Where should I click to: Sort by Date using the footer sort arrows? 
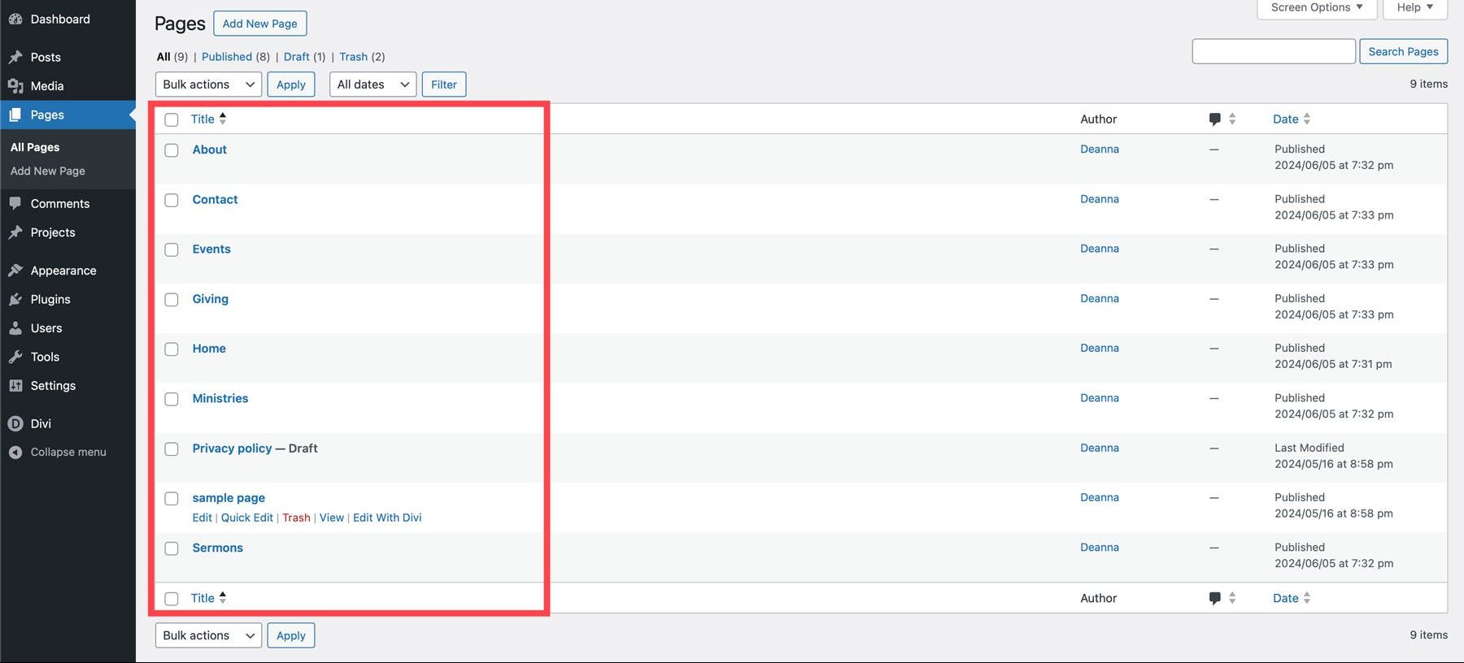(1307, 597)
